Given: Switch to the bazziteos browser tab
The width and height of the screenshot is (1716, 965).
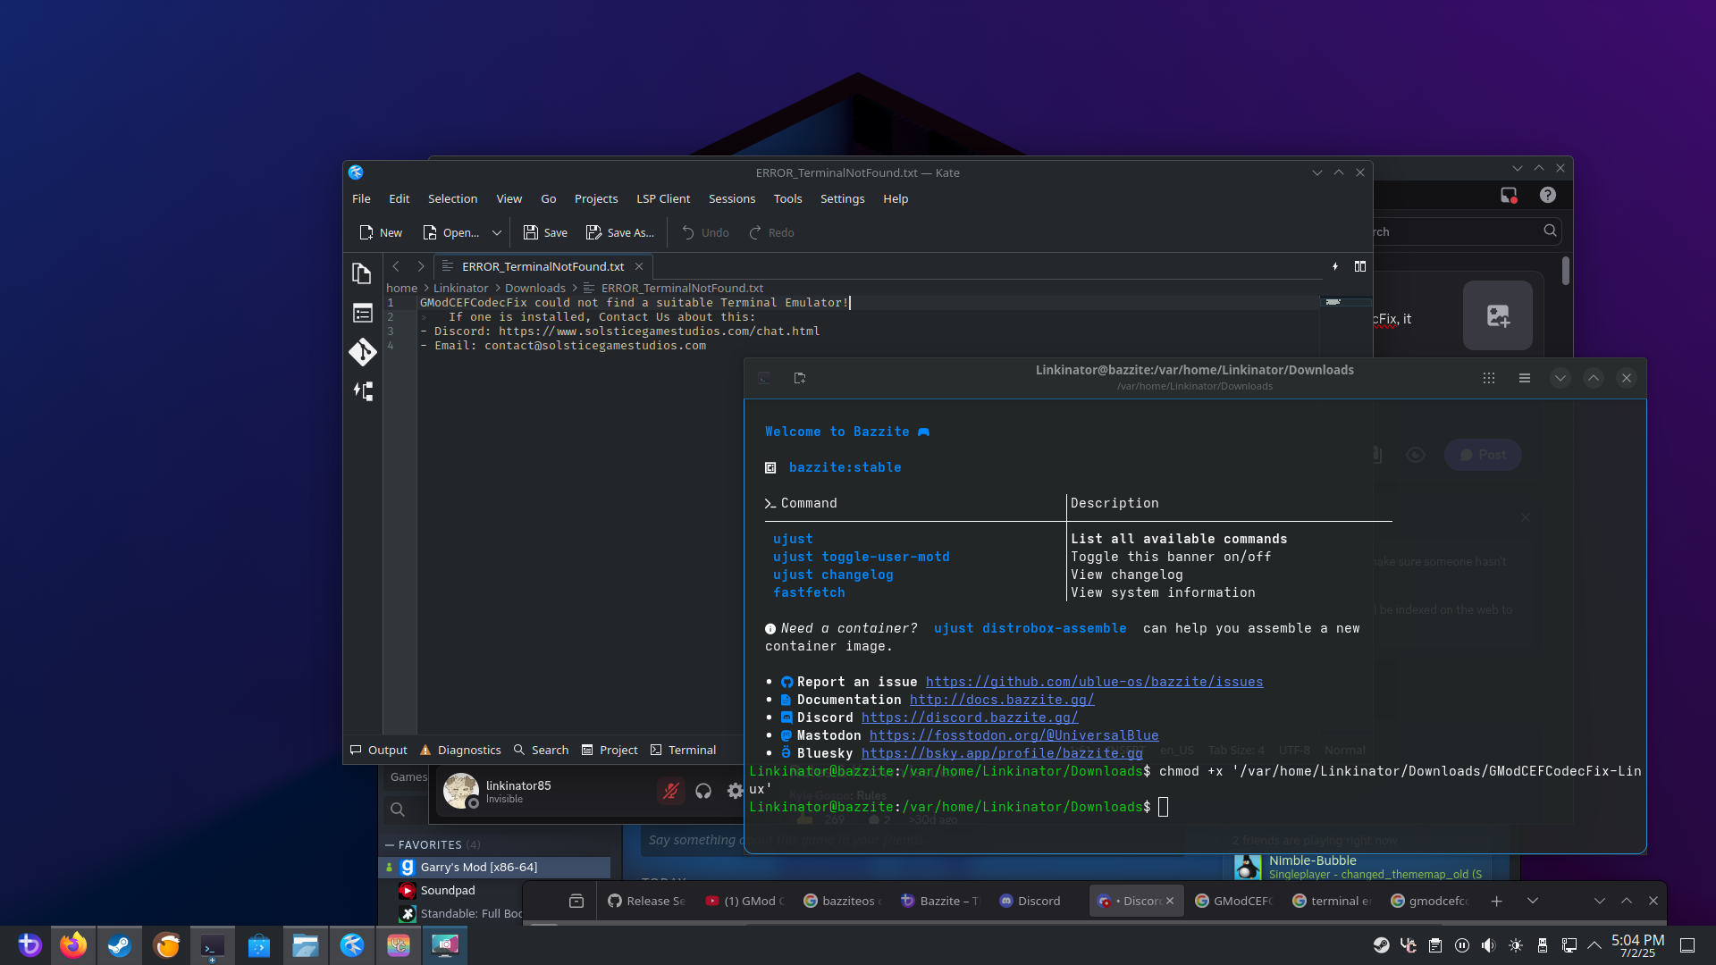Looking at the screenshot, I should pos(842,901).
